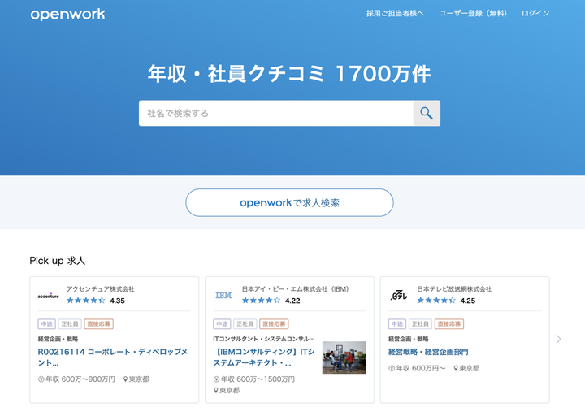
Task: Open 【IBMコンサルティング】ITシステムアーキテクト job link
Action: point(264,357)
